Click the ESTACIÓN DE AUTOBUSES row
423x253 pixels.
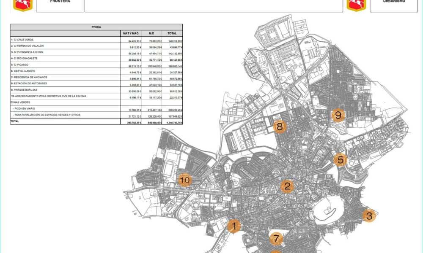[x=96, y=83]
